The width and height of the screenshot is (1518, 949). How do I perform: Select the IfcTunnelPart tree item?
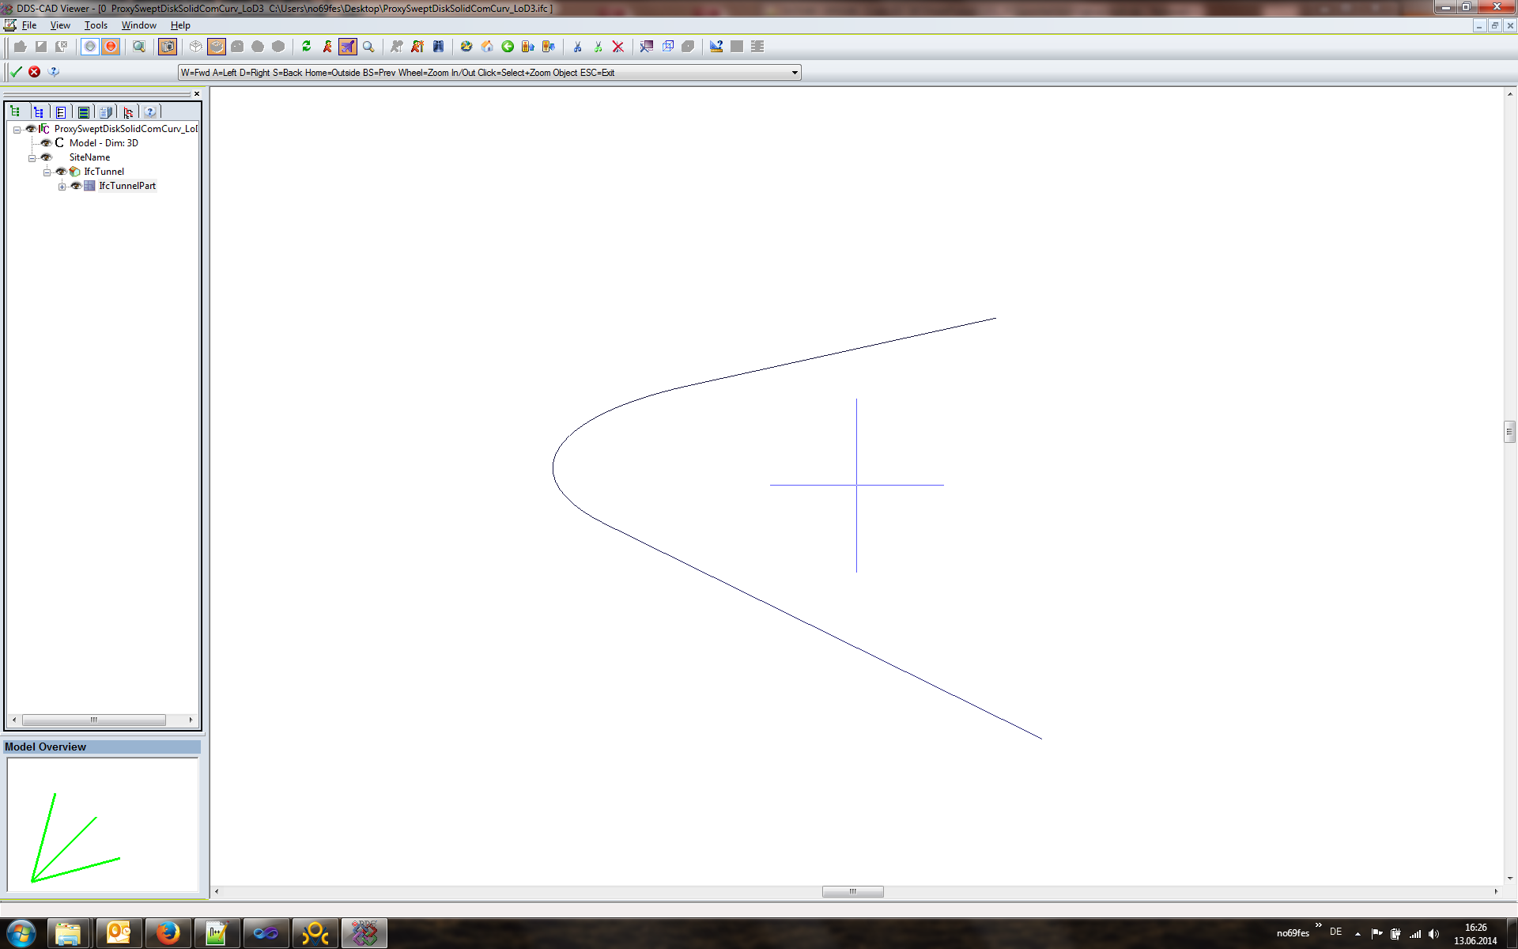coord(127,186)
